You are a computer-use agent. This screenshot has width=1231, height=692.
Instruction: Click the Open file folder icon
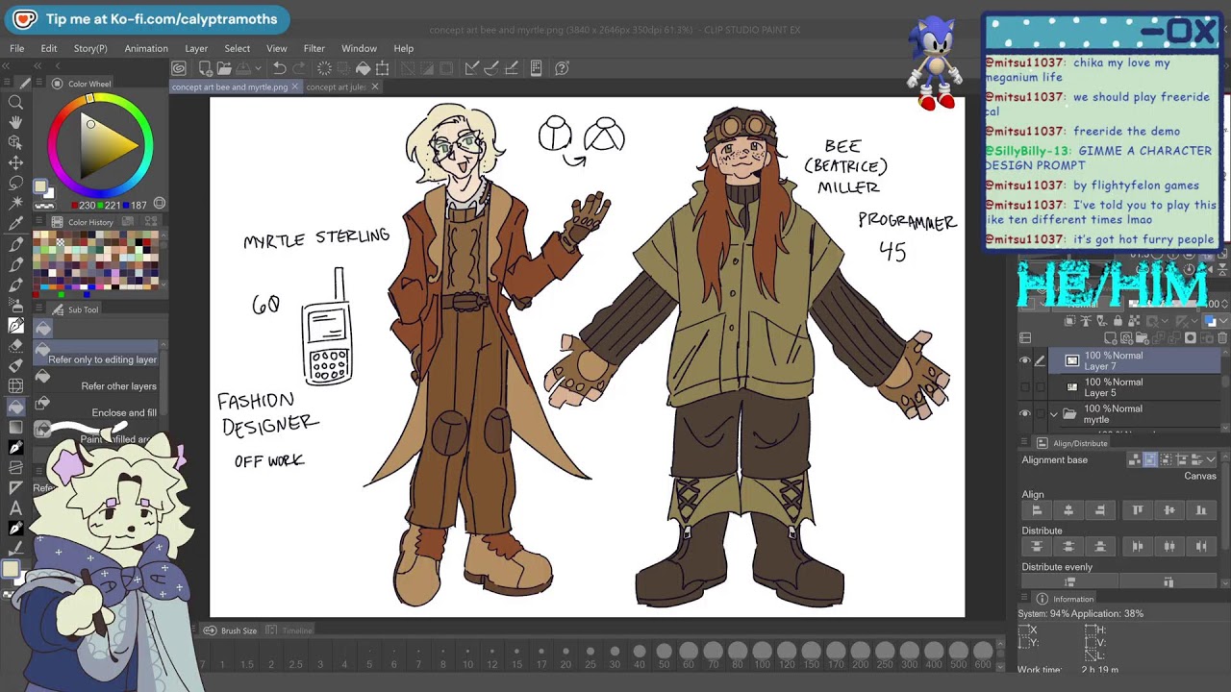224,68
